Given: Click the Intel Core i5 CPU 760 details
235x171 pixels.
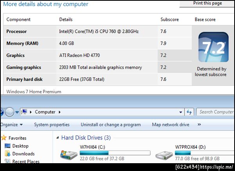Looking at the screenshot, I should [99, 31].
